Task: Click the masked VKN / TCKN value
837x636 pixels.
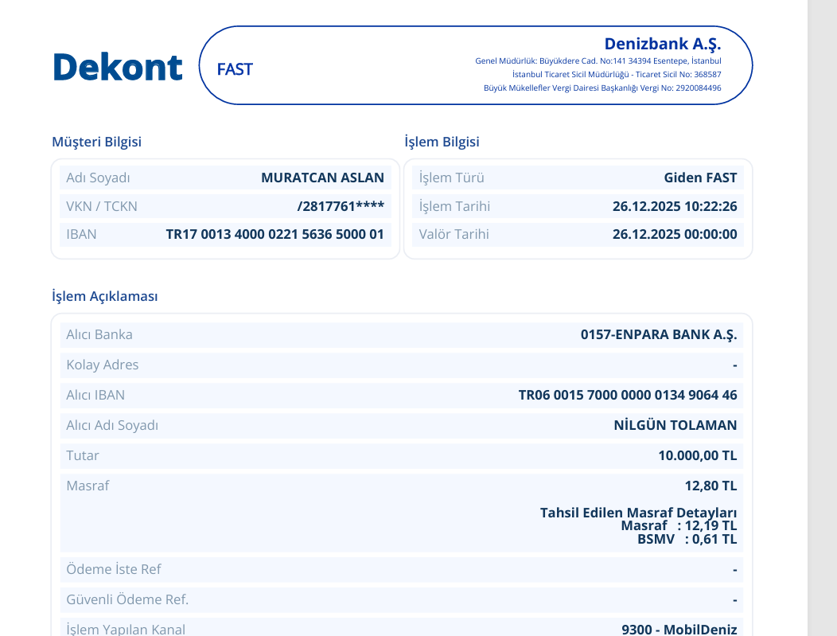Action: pos(341,206)
